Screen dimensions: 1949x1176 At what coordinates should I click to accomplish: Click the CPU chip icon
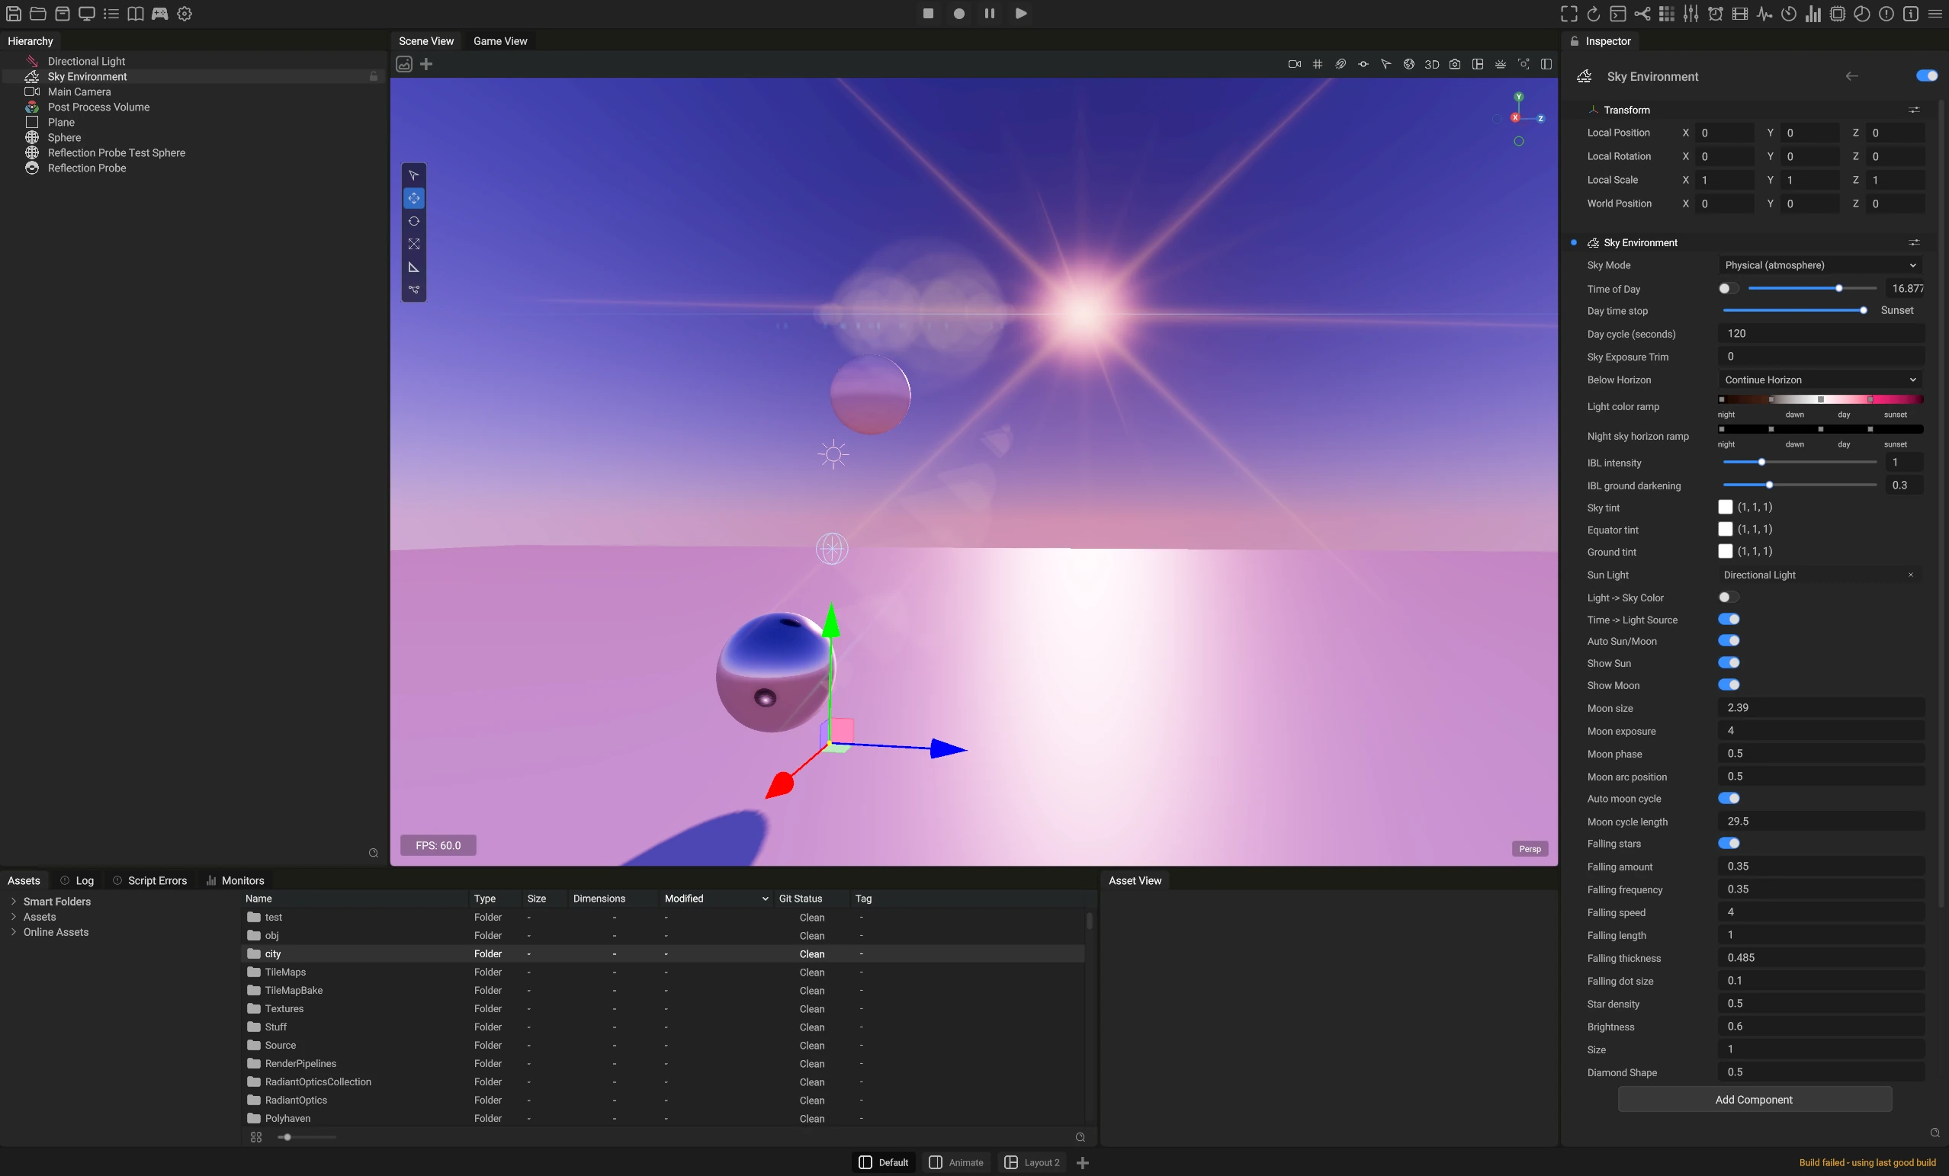1838,14
